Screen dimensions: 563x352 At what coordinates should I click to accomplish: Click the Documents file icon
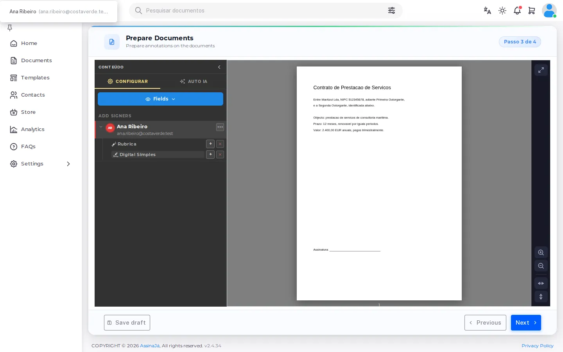14,61
